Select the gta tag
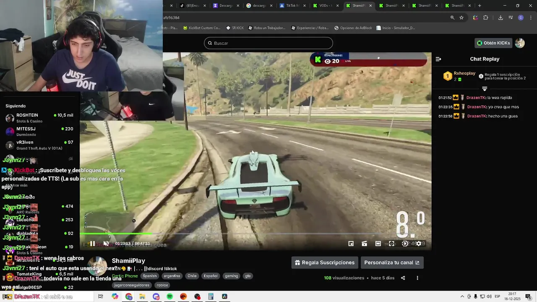 [248, 276]
